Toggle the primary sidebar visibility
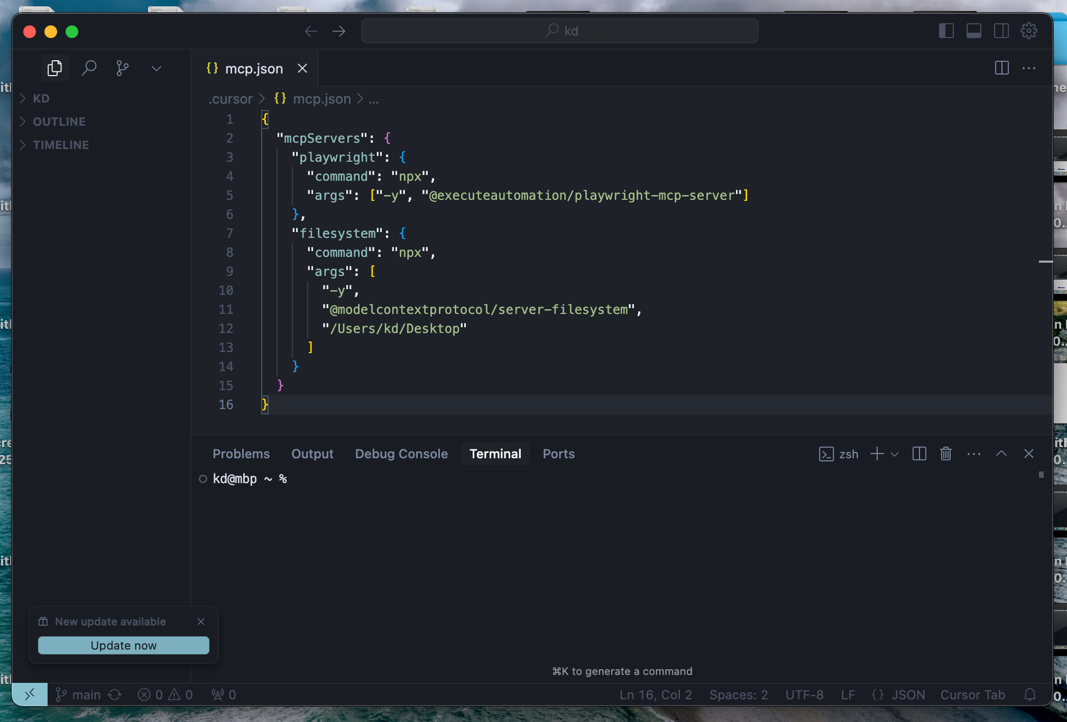 point(946,31)
